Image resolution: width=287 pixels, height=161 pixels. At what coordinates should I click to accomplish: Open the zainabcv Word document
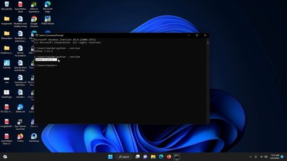click(20, 94)
